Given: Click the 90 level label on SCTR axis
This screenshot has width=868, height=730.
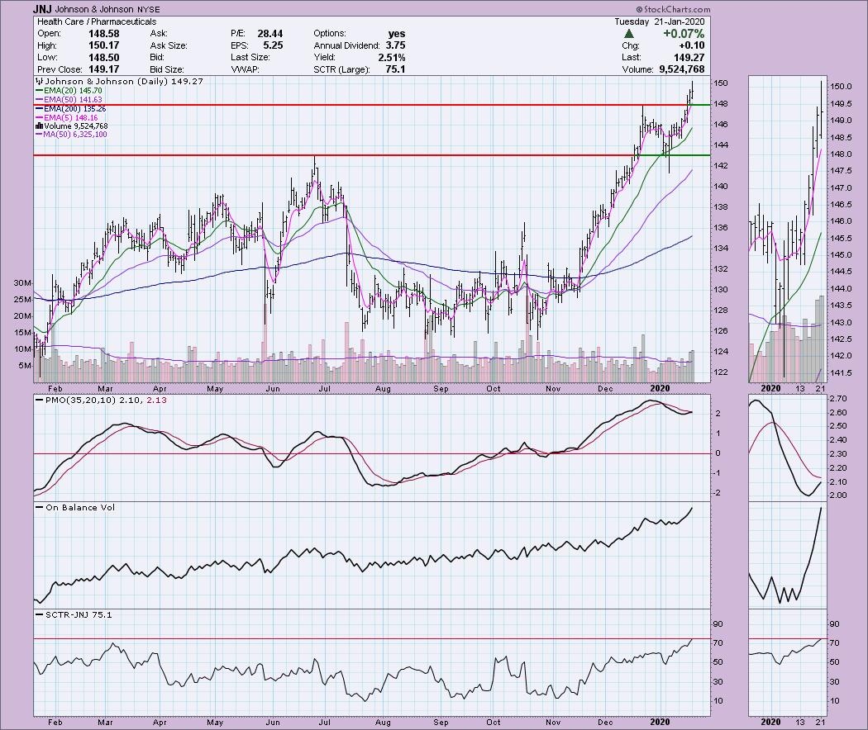Looking at the screenshot, I should coord(718,624).
